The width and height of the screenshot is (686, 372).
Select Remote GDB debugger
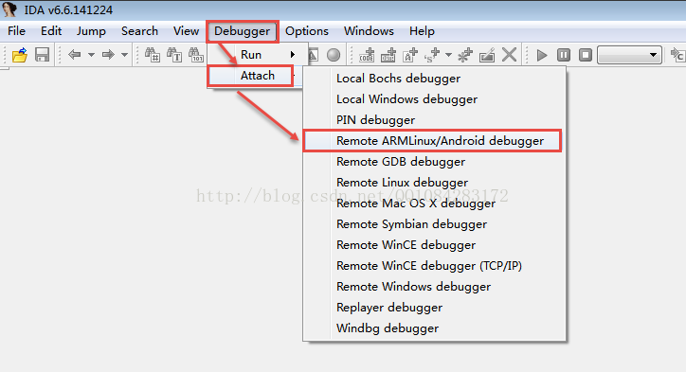pos(434,162)
